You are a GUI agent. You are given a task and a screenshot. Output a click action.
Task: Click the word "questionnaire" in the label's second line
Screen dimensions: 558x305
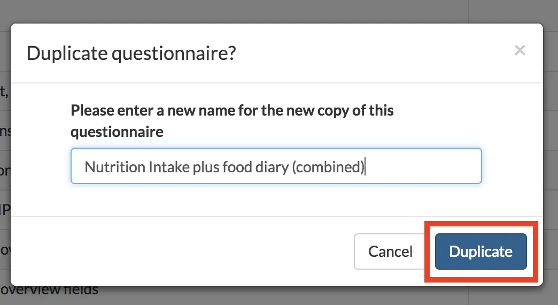click(x=117, y=131)
